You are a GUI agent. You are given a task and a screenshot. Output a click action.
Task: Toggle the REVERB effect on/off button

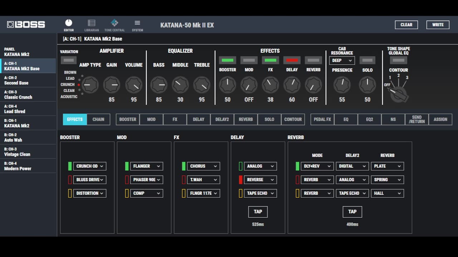tap(313, 60)
